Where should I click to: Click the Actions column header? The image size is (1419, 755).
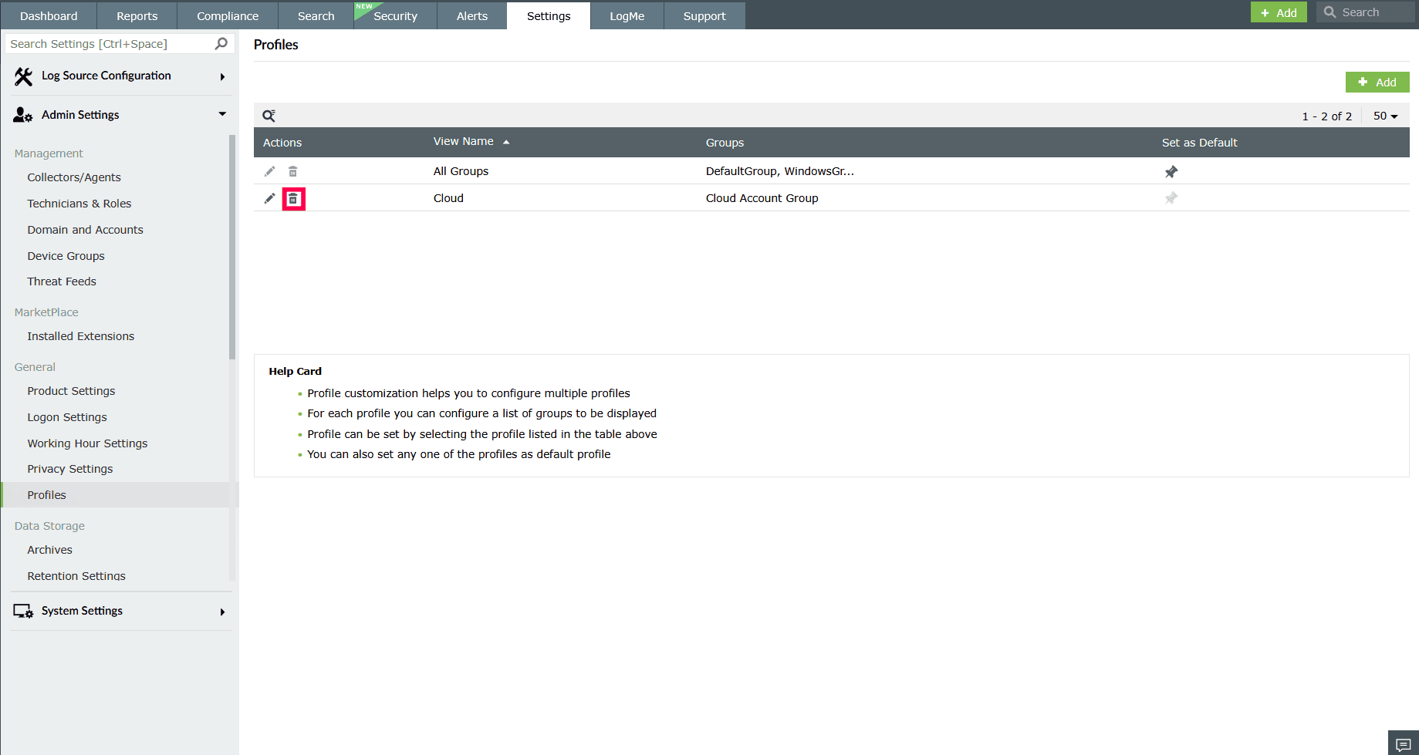[282, 143]
